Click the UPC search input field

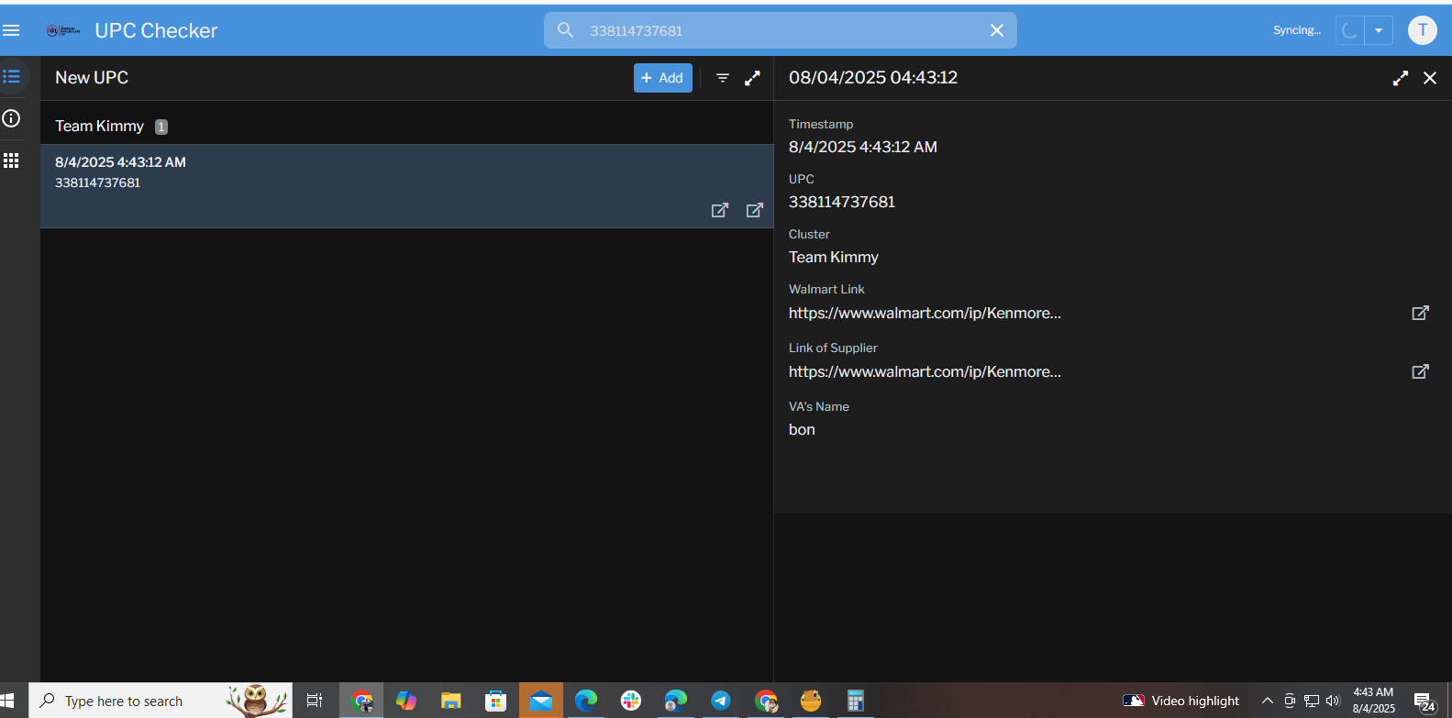[780, 30]
